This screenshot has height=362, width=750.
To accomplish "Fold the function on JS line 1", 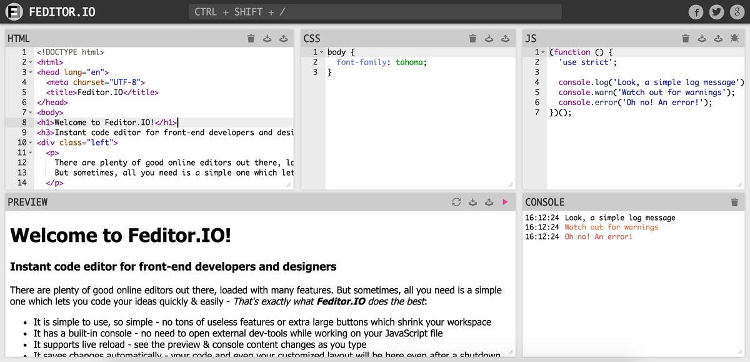I will point(544,53).
